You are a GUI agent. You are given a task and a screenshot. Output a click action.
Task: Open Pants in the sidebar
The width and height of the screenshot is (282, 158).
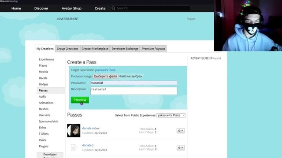pos(42,140)
